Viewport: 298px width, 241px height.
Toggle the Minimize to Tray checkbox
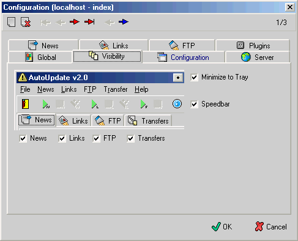194,77
